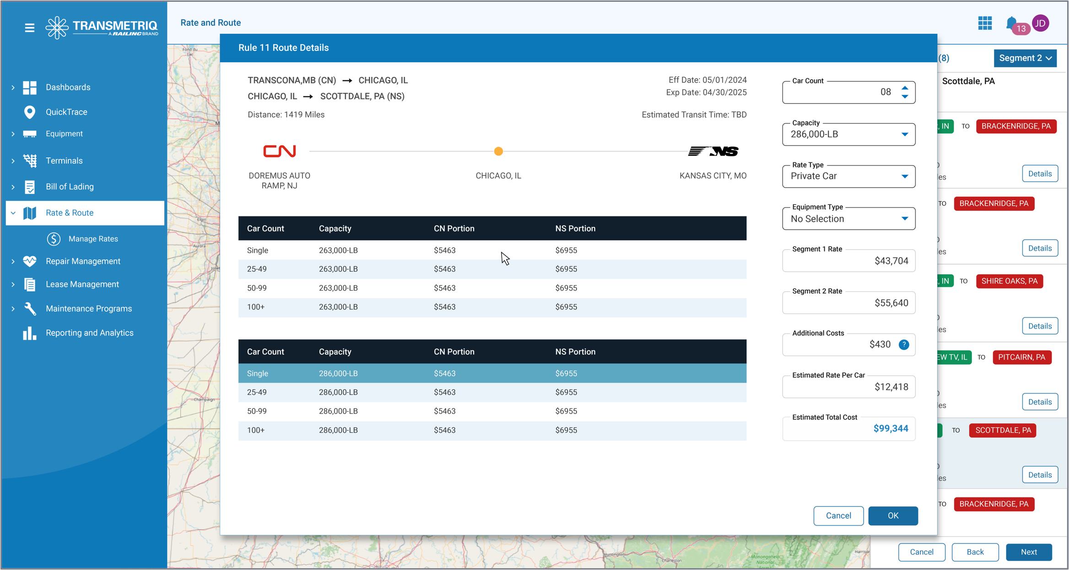Open the Rate Type dropdown
Viewport: 1069px width, 570px height.
848,177
